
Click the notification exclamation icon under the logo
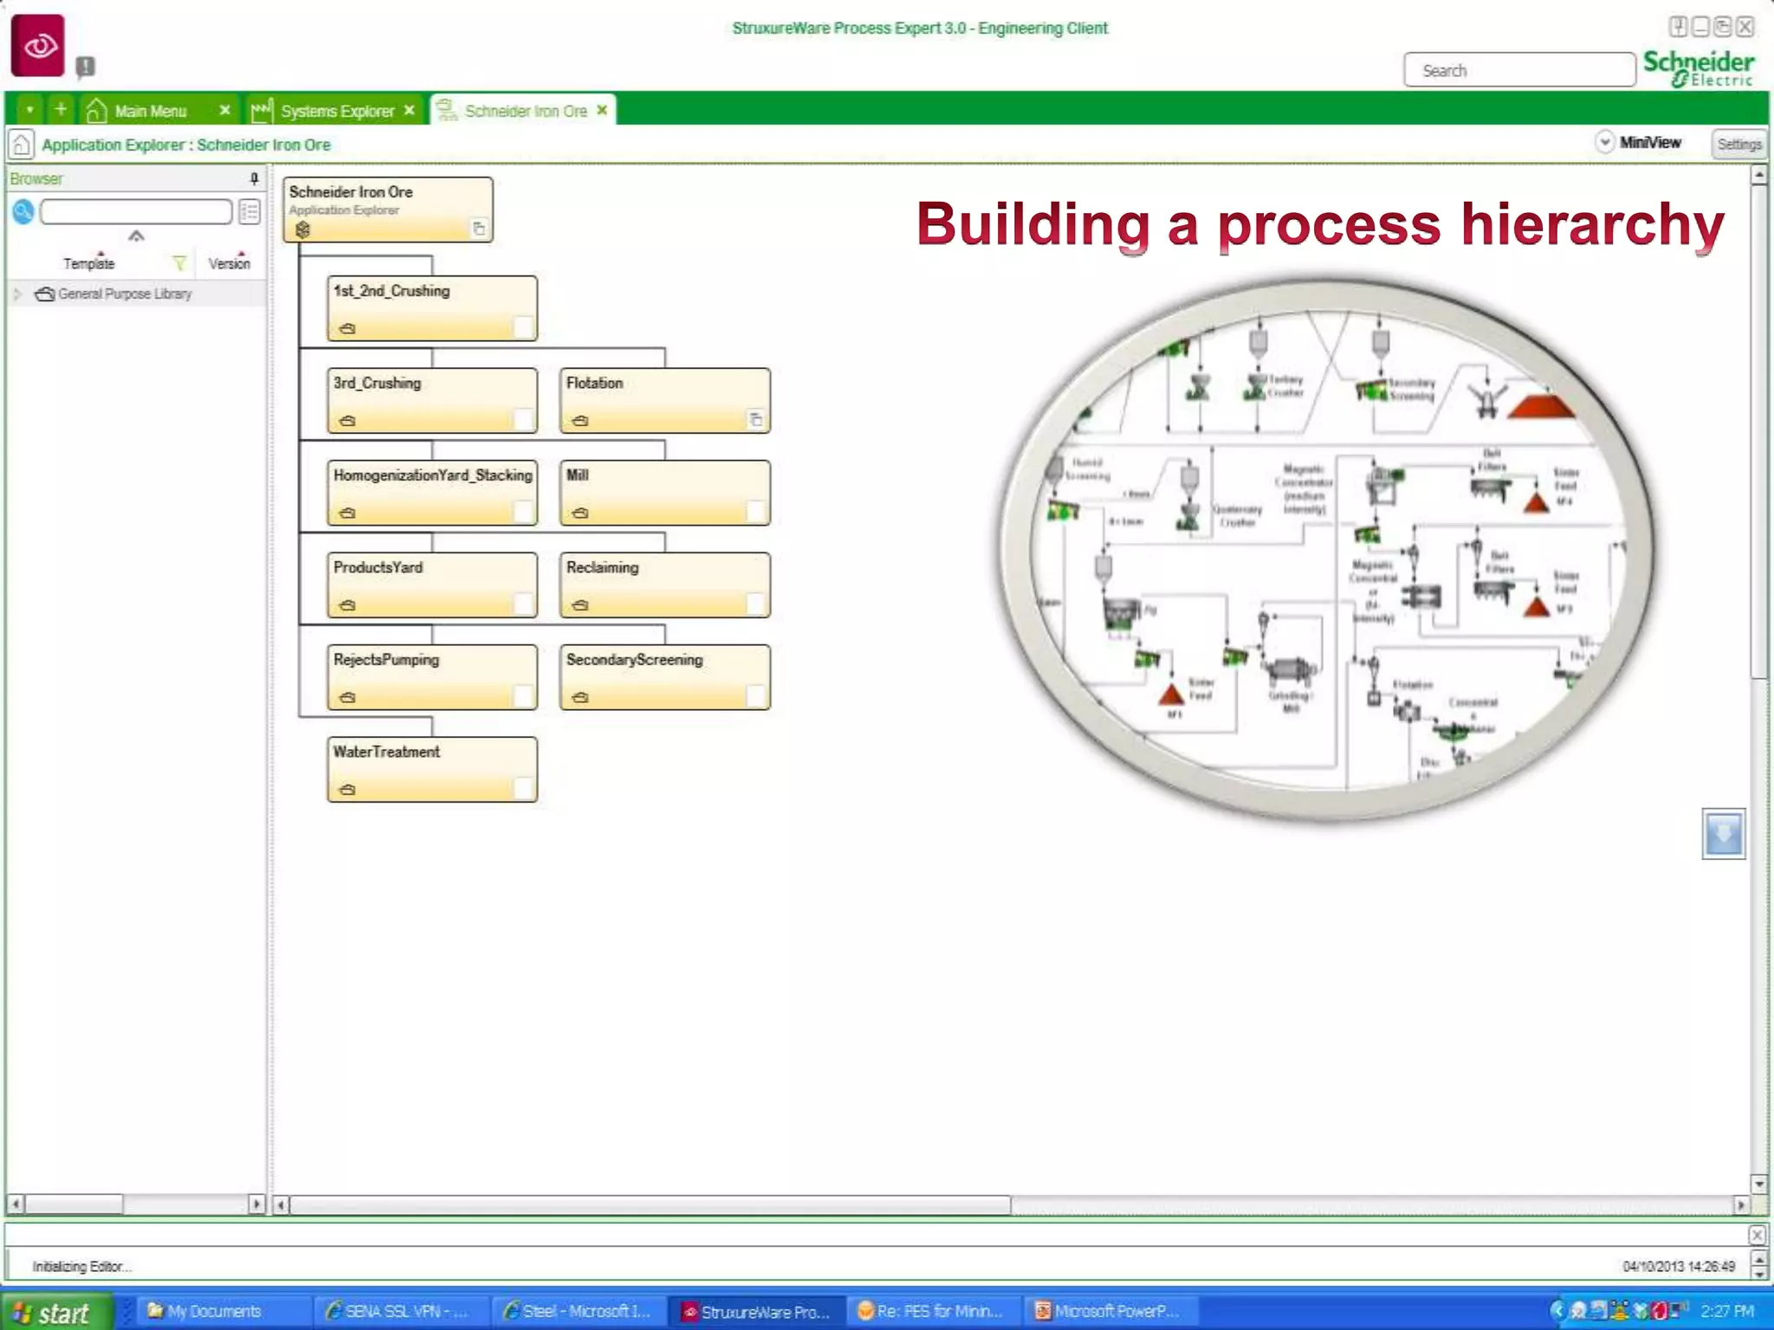point(85,67)
